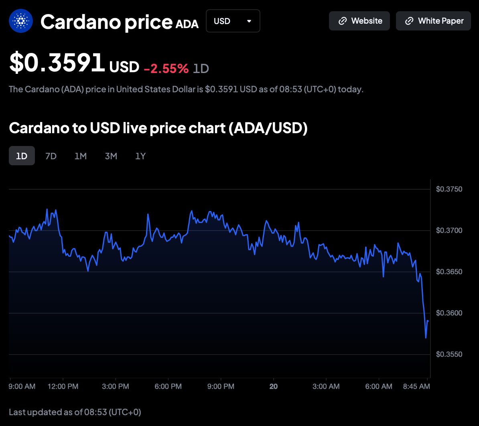This screenshot has height=426, width=479.
Task: Show the 1Y price history
Action: point(140,156)
